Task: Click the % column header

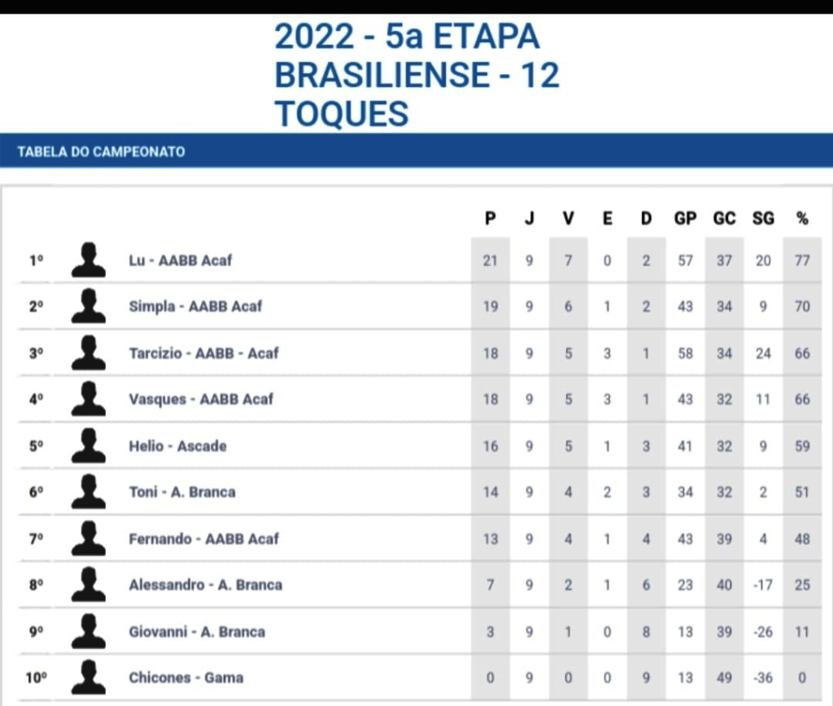Action: tap(802, 218)
